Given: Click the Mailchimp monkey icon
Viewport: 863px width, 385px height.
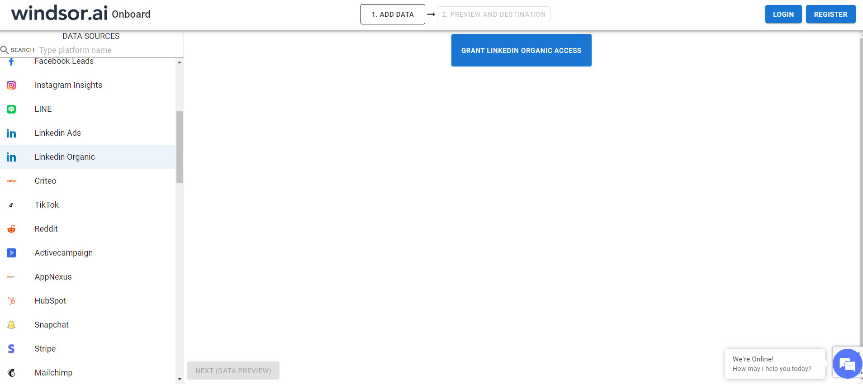Looking at the screenshot, I should 11,373.
